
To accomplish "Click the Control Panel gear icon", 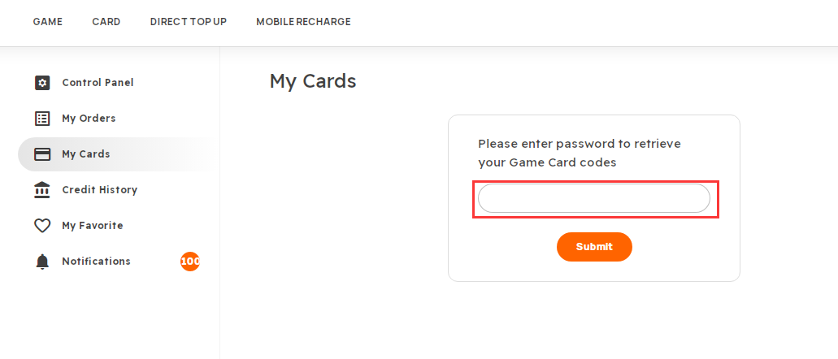I will [x=42, y=83].
